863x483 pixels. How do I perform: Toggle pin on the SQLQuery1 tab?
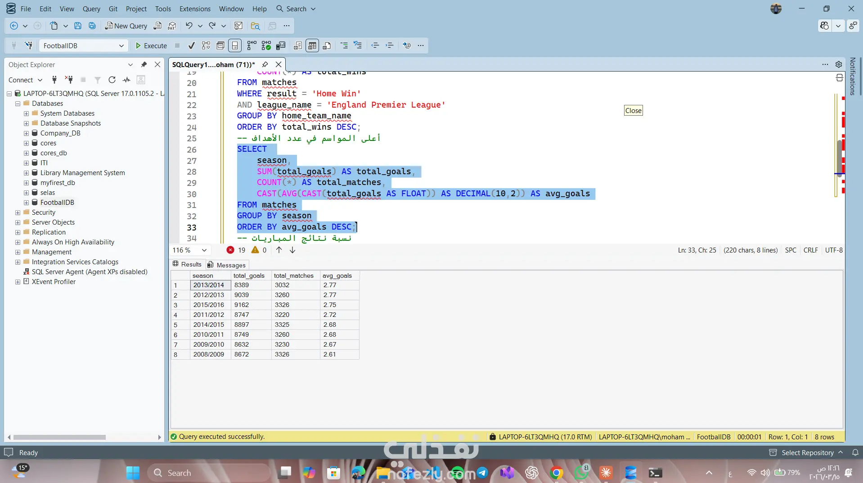(265, 64)
